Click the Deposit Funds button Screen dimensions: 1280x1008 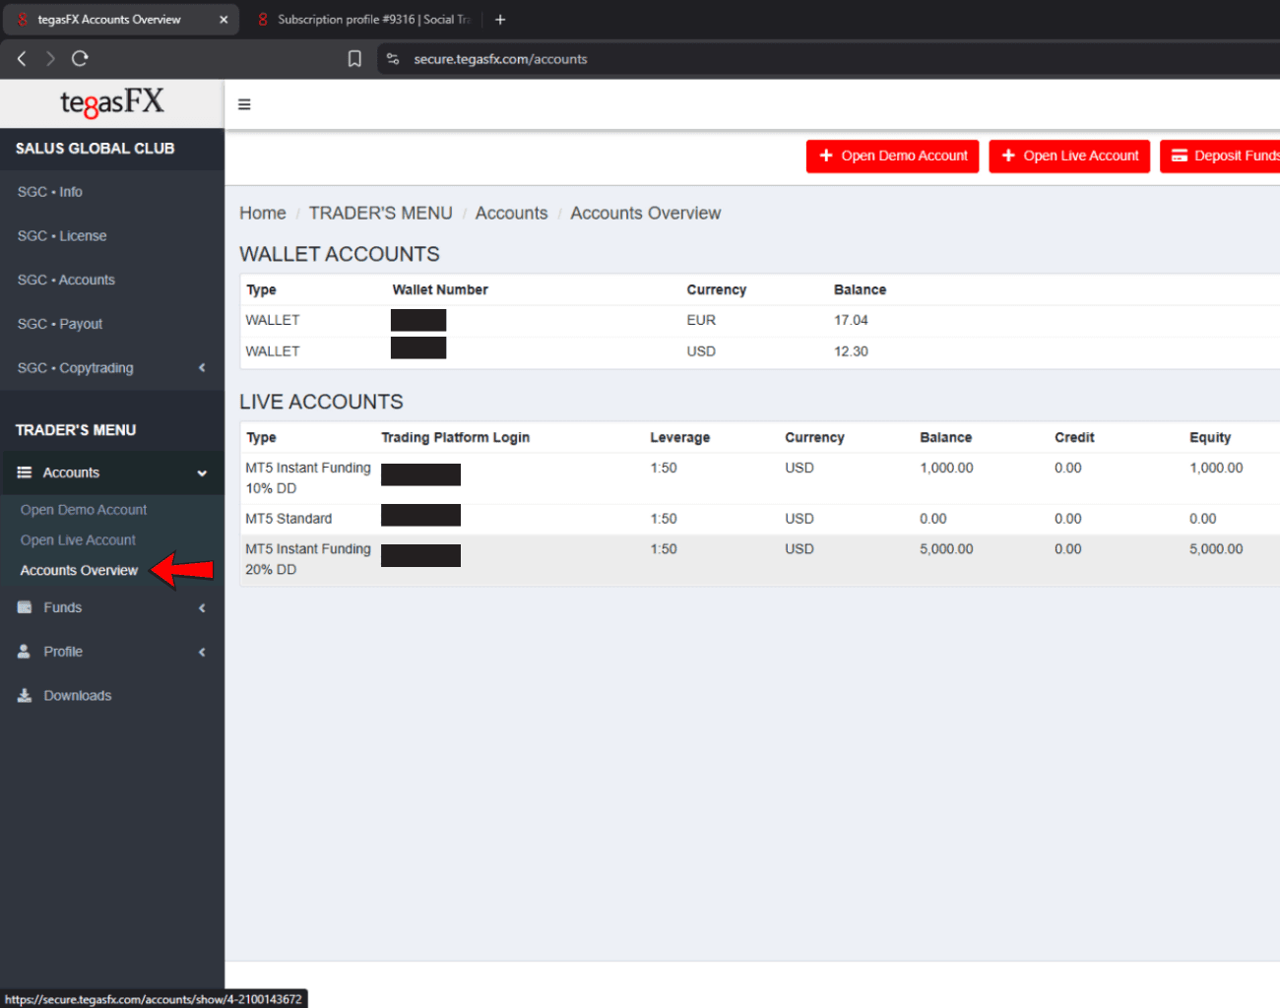pos(1221,156)
